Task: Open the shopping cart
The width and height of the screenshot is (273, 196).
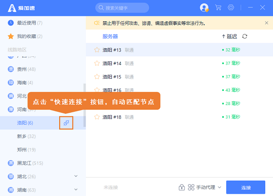Action: [x=218, y=7]
